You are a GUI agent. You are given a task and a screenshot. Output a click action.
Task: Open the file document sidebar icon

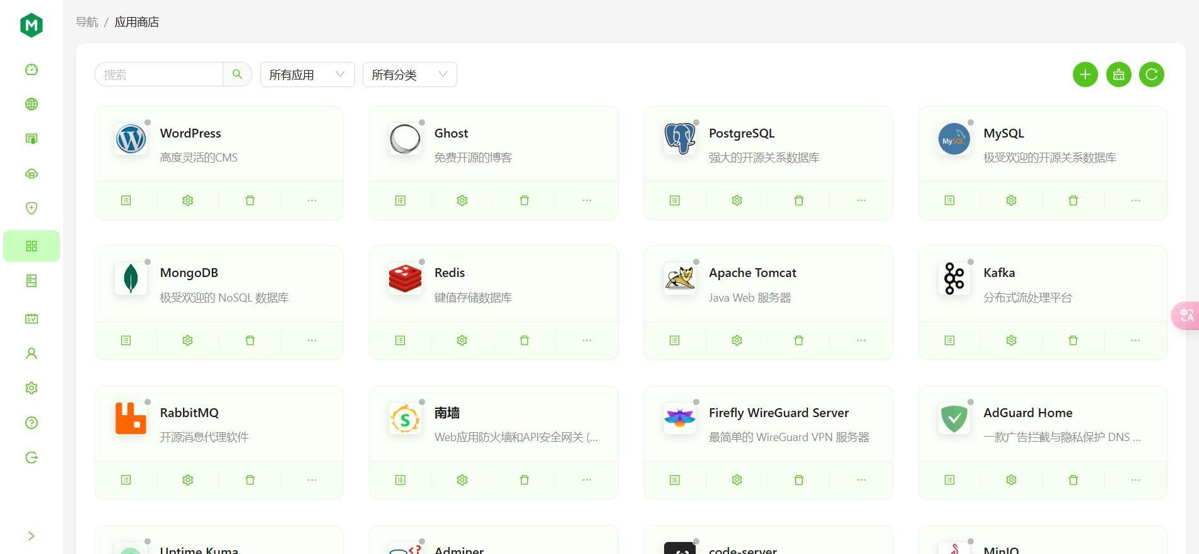click(32, 281)
